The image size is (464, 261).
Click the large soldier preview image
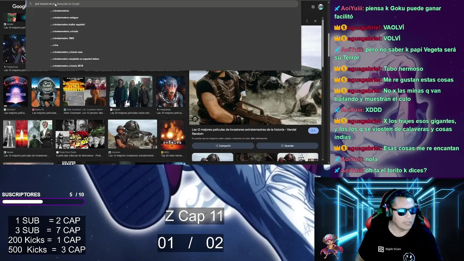click(x=255, y=97)
